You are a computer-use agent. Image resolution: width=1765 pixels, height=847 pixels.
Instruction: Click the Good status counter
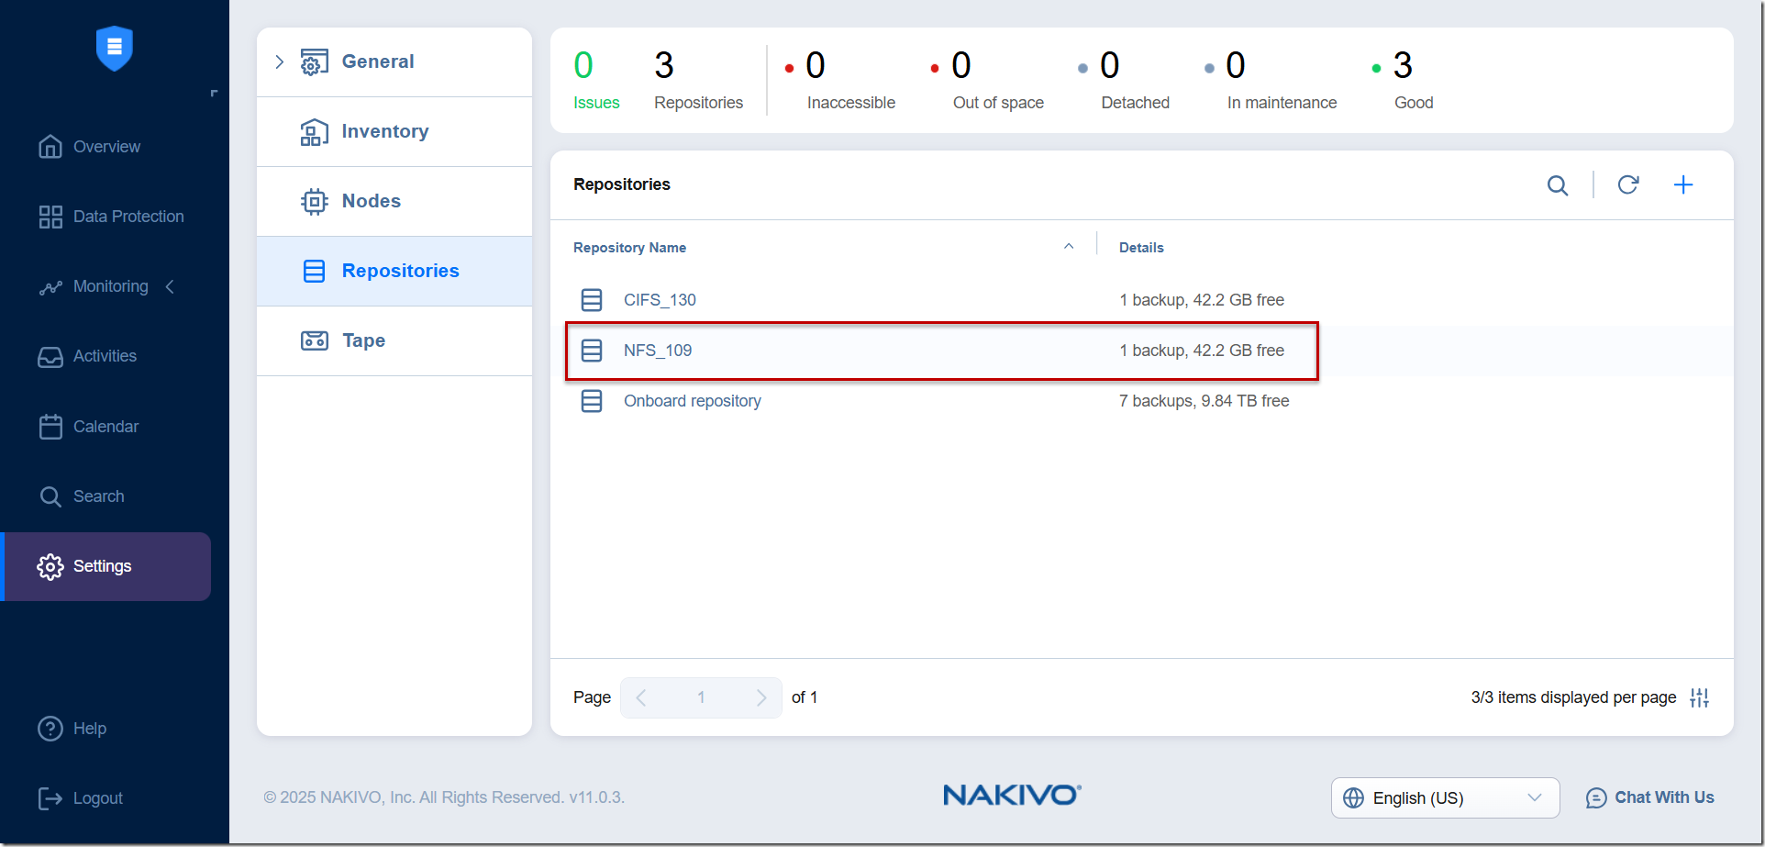pos(1404,81)
